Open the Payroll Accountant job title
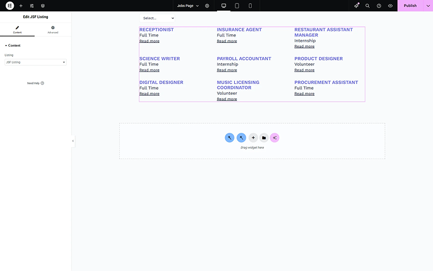This screenshot has height=271, width=433. [x=244, y=59]
